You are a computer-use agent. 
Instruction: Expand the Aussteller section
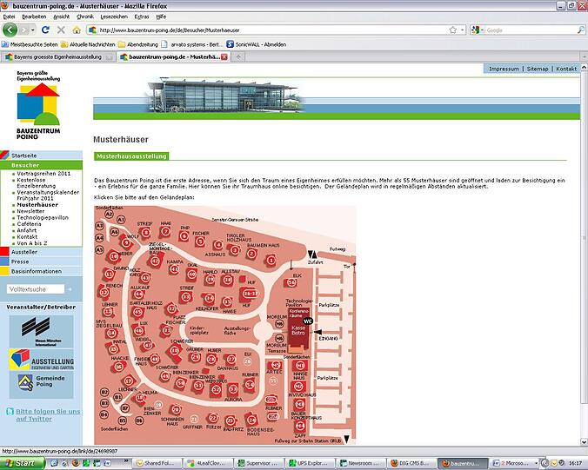point(41,252)
